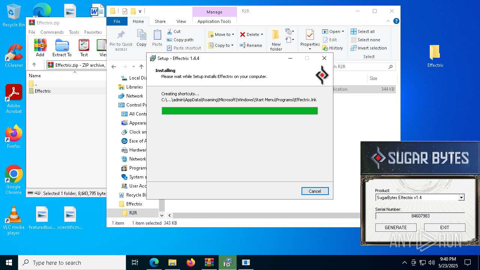Open the recent locations chevron
This screenshot has width=480, height=270.
pyautogui.click(x=133, y=67)
